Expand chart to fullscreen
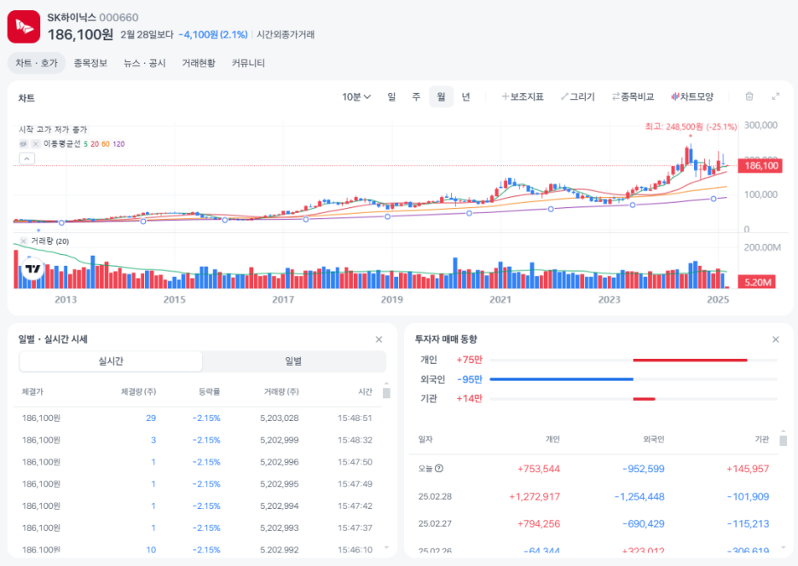 click(x=776, y=96)
